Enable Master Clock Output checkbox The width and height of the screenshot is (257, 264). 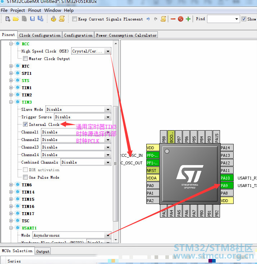pos(25,59)
